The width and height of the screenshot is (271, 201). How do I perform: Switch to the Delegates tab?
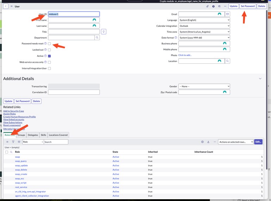coord(33,135)
